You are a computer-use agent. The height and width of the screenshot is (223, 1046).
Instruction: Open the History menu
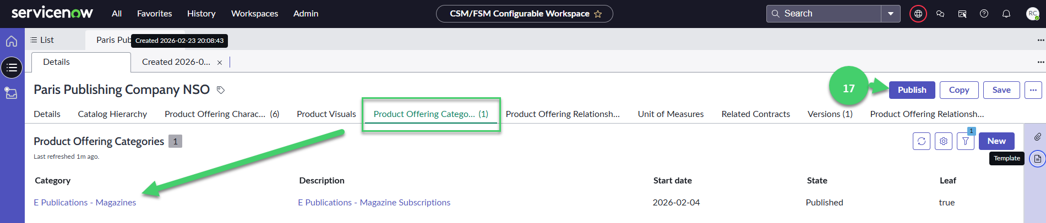point(201,14)
